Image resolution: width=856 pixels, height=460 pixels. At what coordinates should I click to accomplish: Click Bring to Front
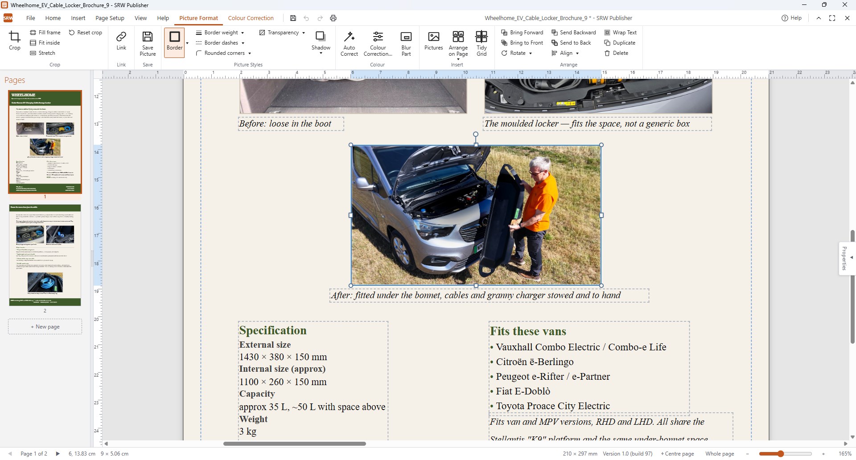[x=522, y=43]
